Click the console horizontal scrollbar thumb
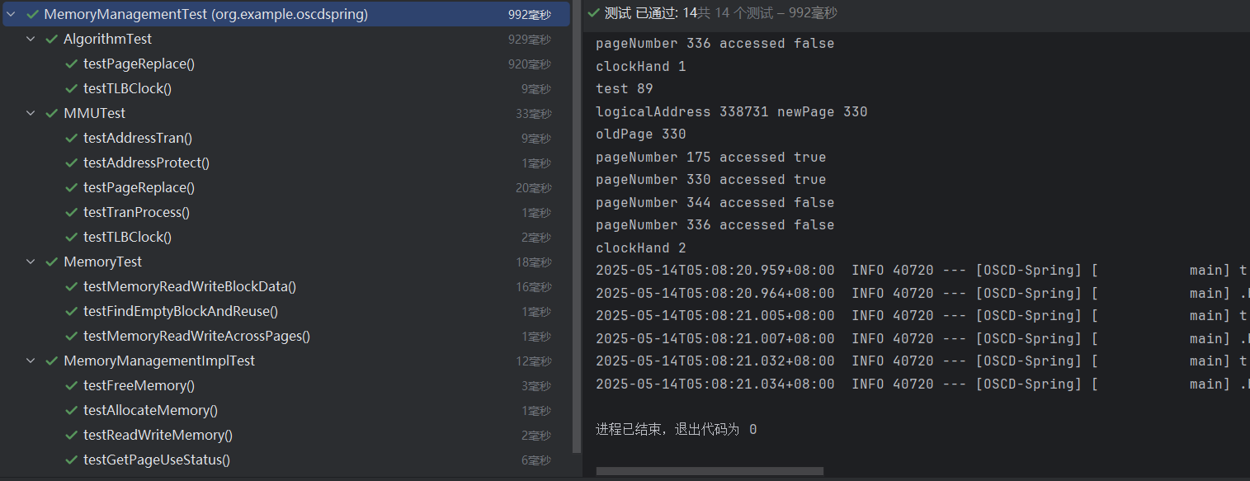 coord(710,471)
